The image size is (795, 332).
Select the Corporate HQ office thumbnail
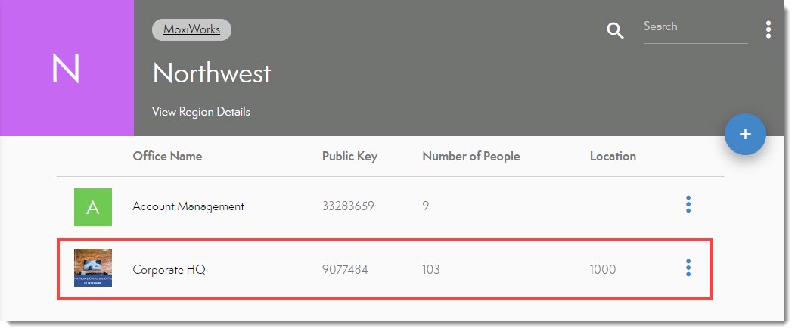coord(93,268)
